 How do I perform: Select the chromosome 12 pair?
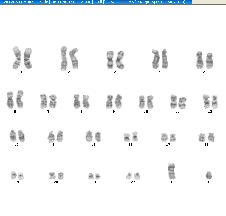click(210, 102)
